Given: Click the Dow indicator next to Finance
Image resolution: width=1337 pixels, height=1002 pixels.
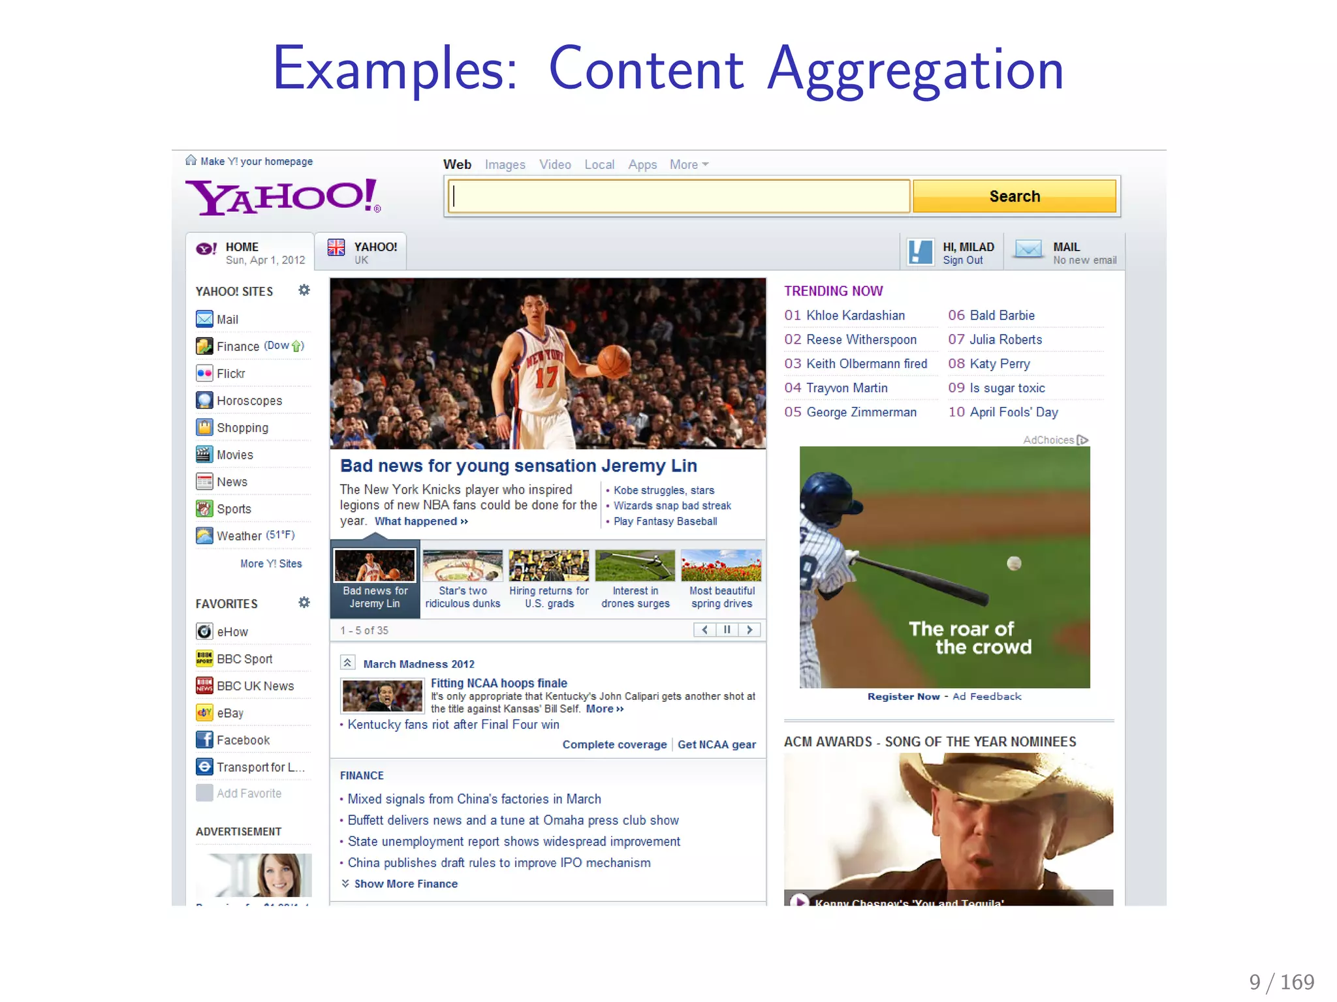Looking at the screenshot, I should point(283,346).
